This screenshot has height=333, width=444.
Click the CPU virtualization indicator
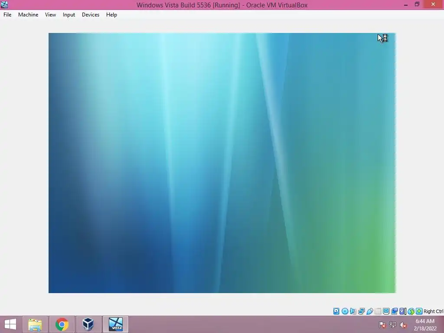402,311
